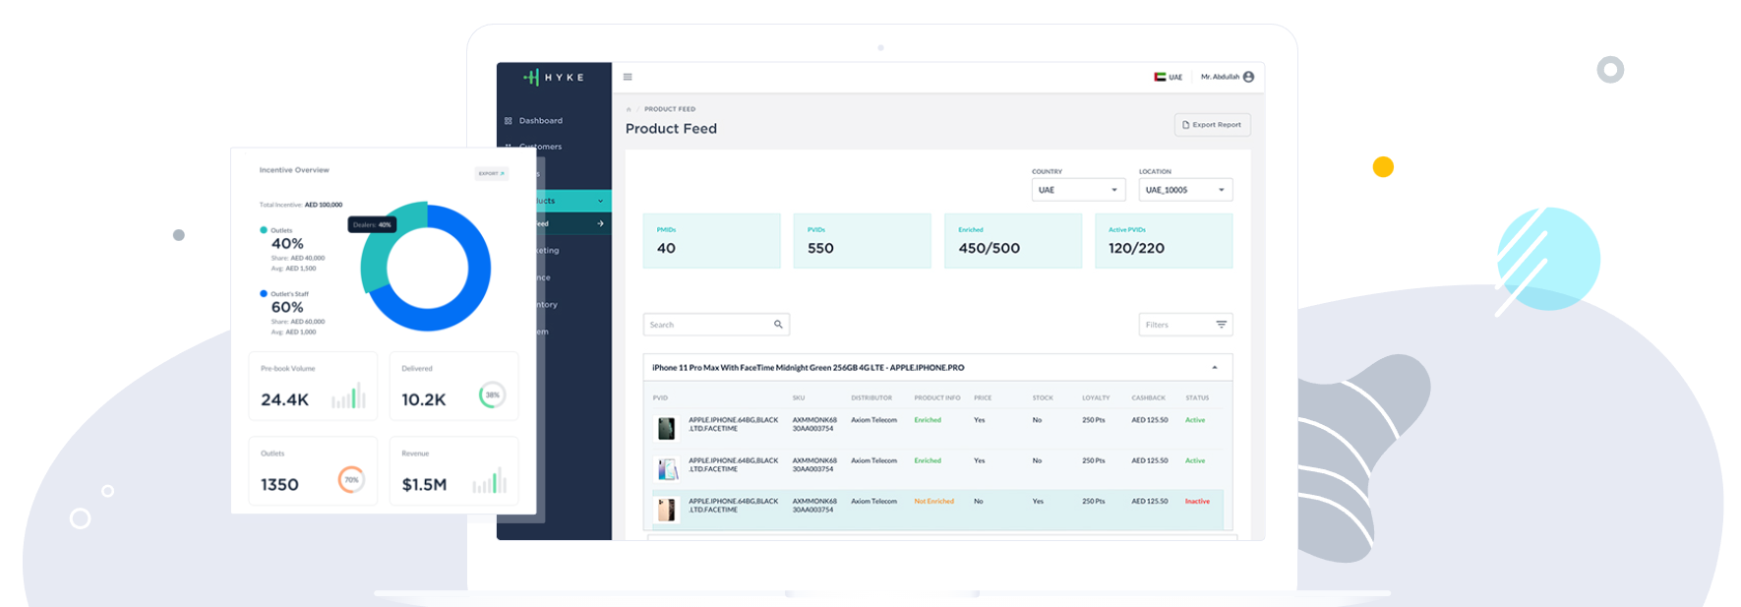The width and height of the screenshot is (1741, 607).
Task: Click the bar chart icon in Revenue card
Action: pos(489,480)
